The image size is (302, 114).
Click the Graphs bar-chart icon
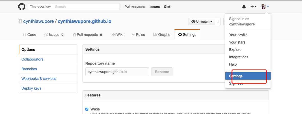coord(155,35)
